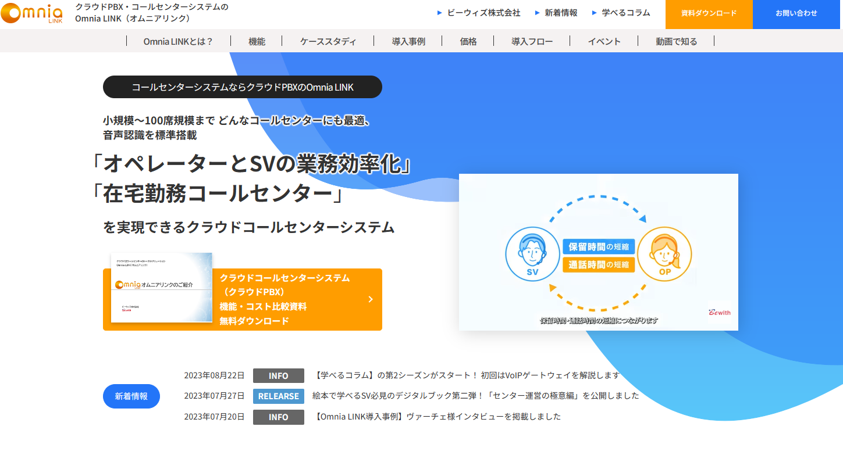Open the 学べるコラム 第2シーズン news item

467,375
